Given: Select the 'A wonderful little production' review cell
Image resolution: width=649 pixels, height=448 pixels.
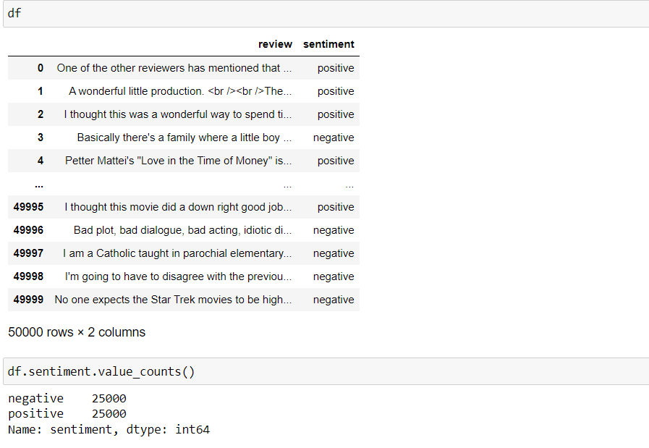Looking at the screenshot, I should [180, 91].
